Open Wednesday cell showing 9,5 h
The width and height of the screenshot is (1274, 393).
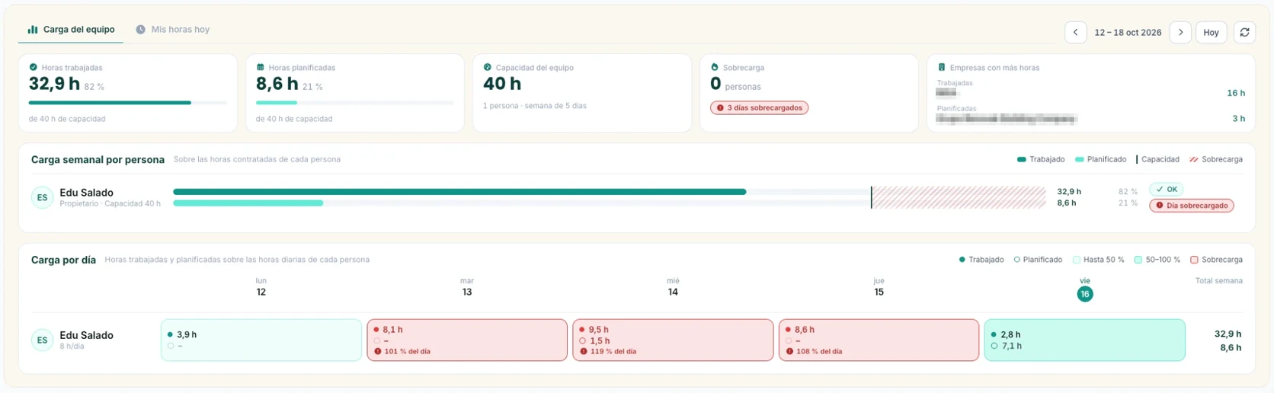click(x=673, y=340)
